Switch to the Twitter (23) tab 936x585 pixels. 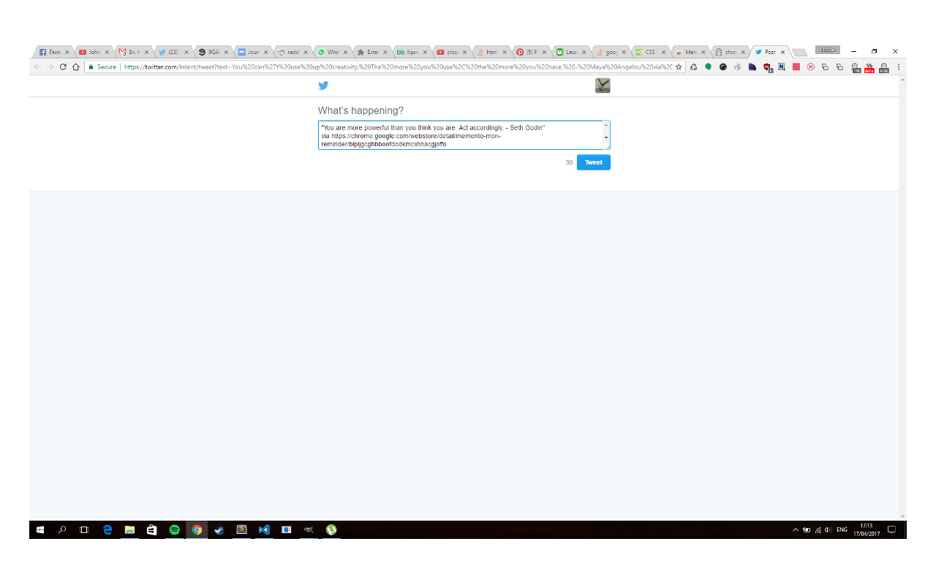[173, 52]
